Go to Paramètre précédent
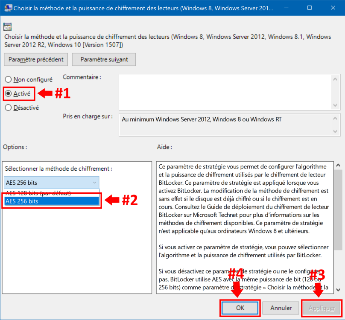 (36, 59)
